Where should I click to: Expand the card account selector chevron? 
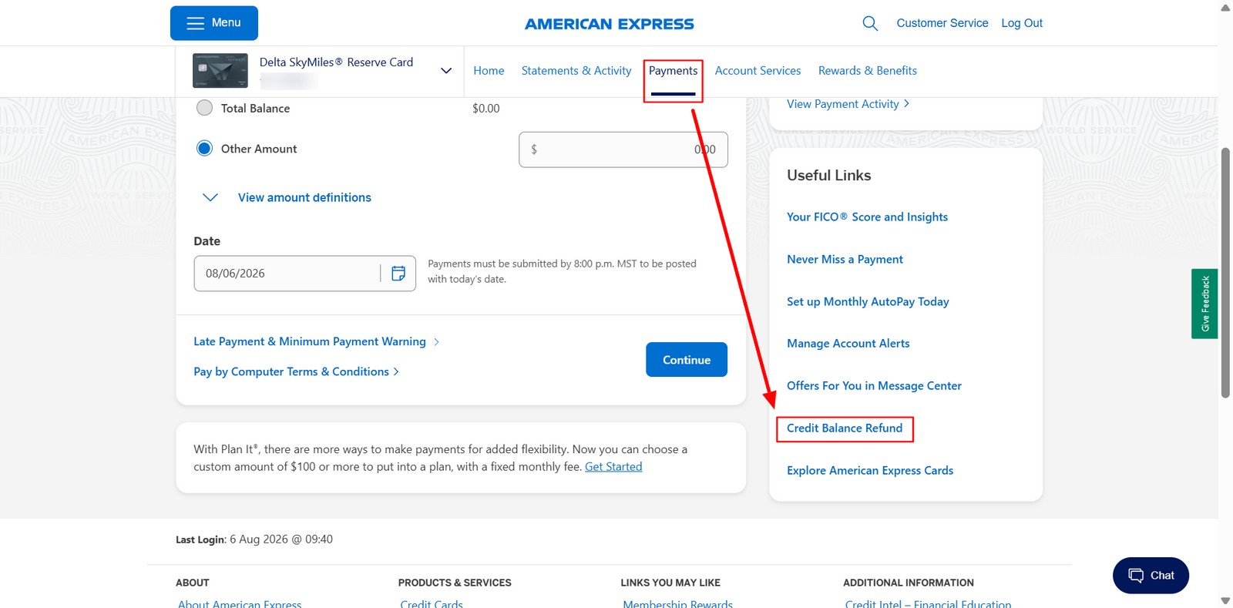tap(445, 71)
